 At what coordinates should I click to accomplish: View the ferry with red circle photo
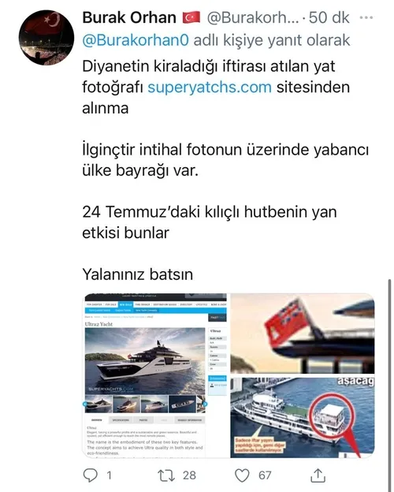pos(303,418)
